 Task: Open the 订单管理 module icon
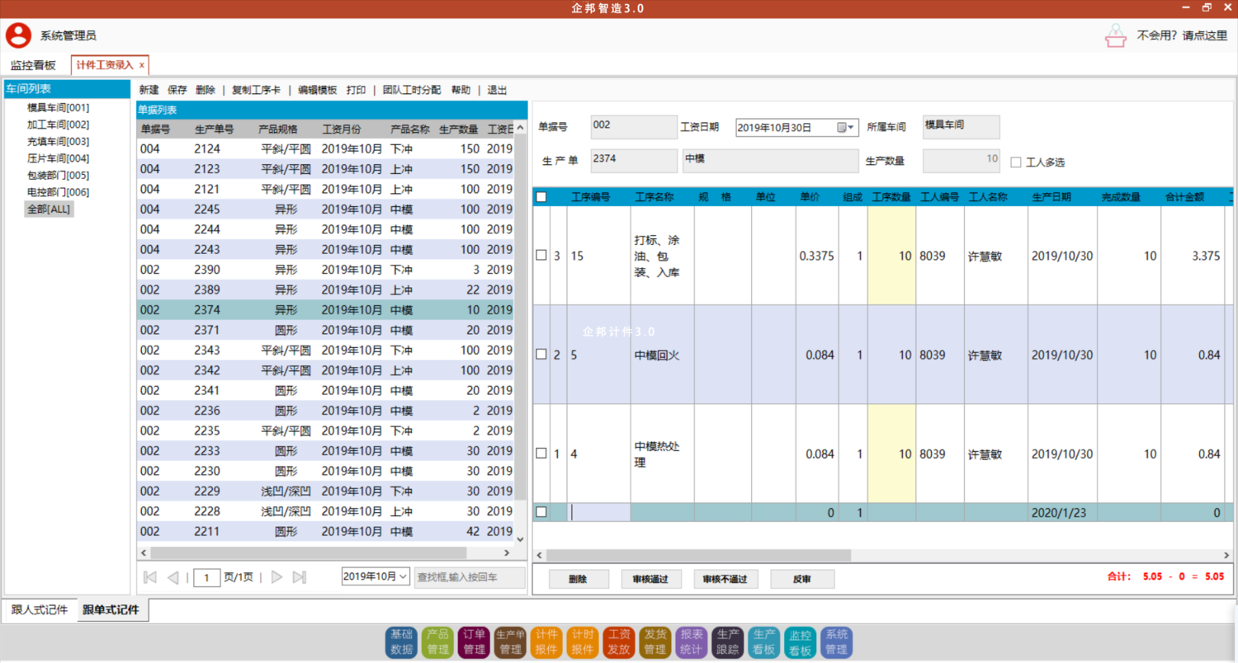(x=474, y=642)
